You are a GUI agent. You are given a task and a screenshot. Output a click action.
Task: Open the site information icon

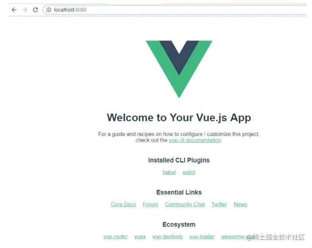[x=49, y=10]
